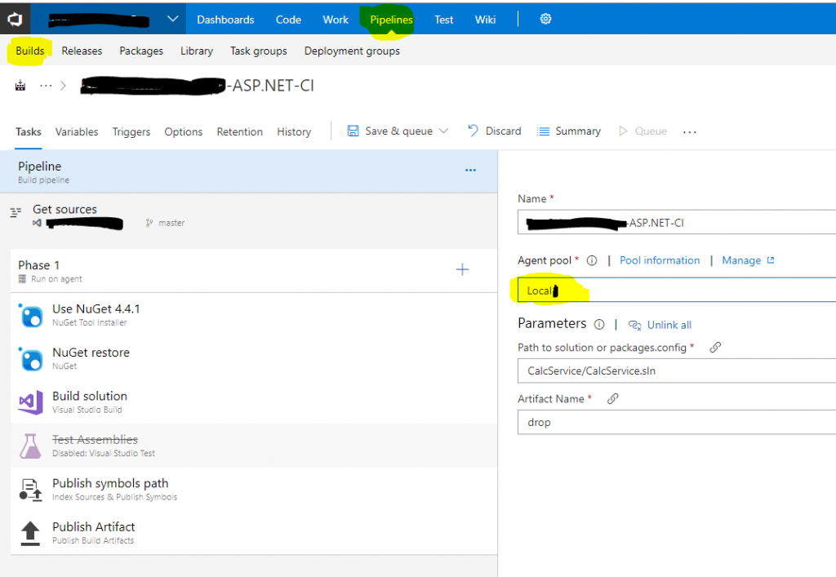
Task: Click the disabled Test Assemblies flask icon
Action: click(30, 446)
